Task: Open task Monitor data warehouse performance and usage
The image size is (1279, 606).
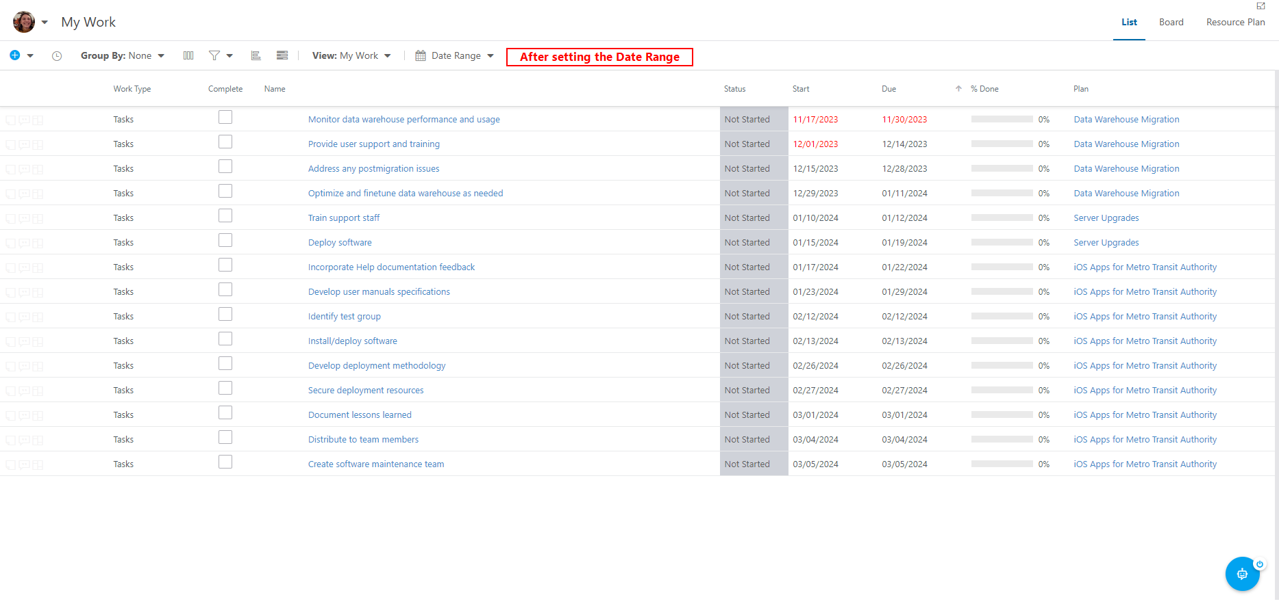Action: (404, 120)
